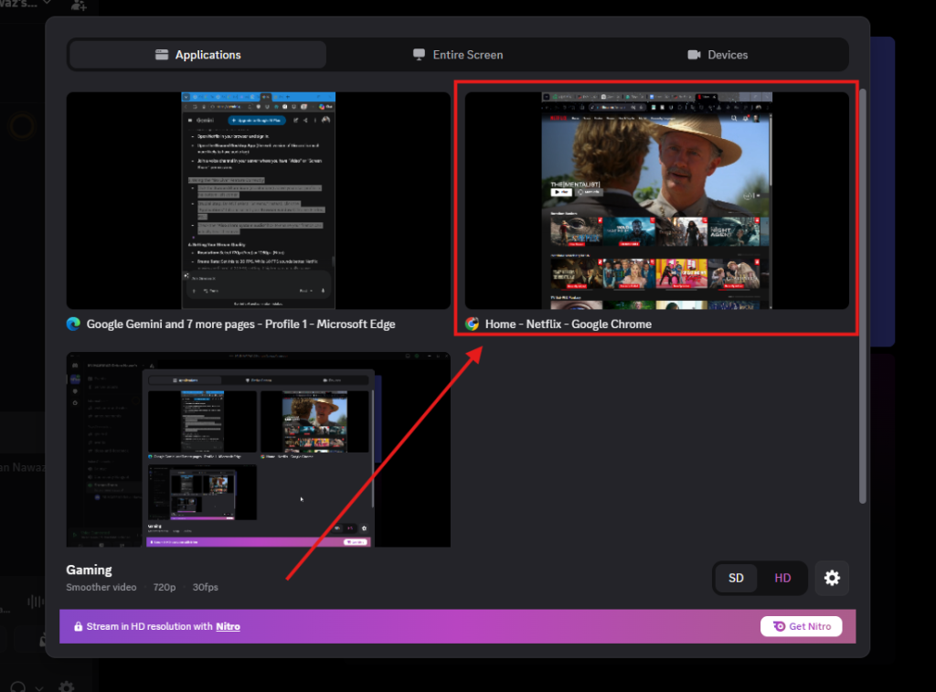Select the Applications tab
This screenshot has height=692, width=936.
tap(197, 54)
